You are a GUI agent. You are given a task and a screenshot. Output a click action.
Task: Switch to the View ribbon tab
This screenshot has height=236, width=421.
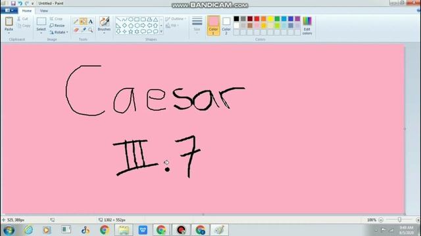pos(44,10)
